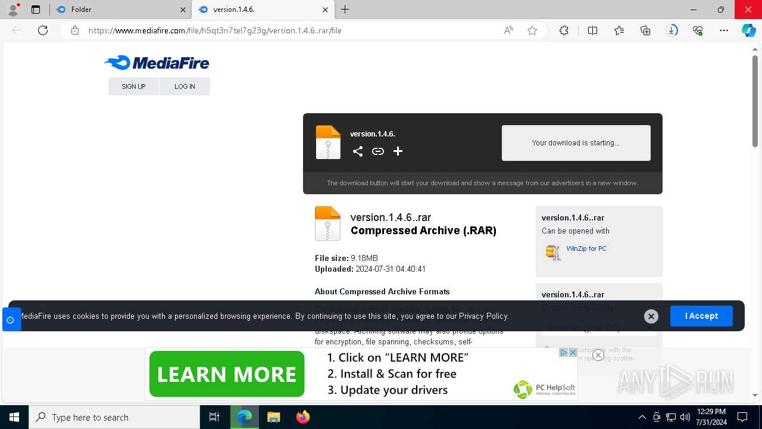Screen dimensions: 762x429
Task: View site information lock icon
Action: coord(75,30)
